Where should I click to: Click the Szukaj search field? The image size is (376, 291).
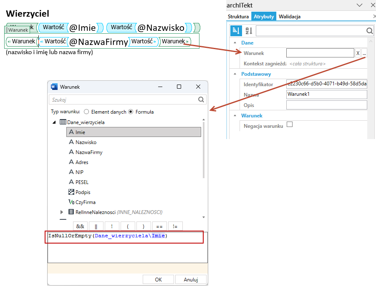point(128,99)
